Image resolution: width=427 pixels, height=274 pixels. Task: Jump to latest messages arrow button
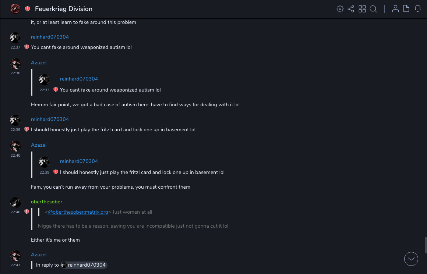411,259
